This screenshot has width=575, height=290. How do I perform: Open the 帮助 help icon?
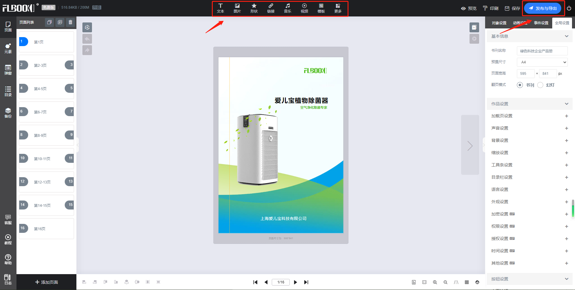pyautogui.click(x=8, y=260)
